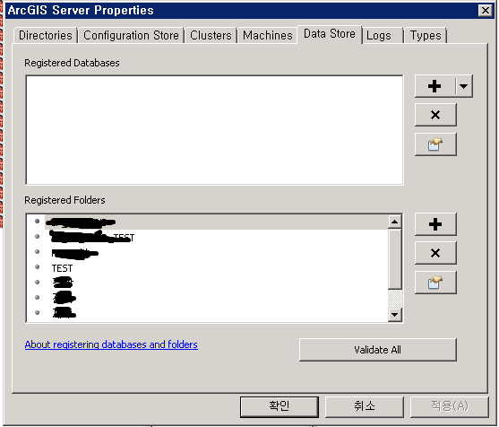Screen dimensions: 499x427
Task: Click the folder list scrollbar thumb
Action: coord(394,258)
